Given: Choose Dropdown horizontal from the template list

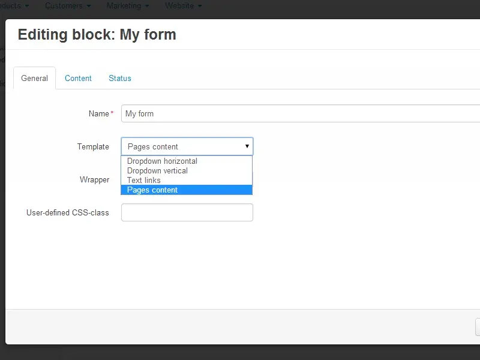Looking at the screenshot, I should tap(162, 161).
